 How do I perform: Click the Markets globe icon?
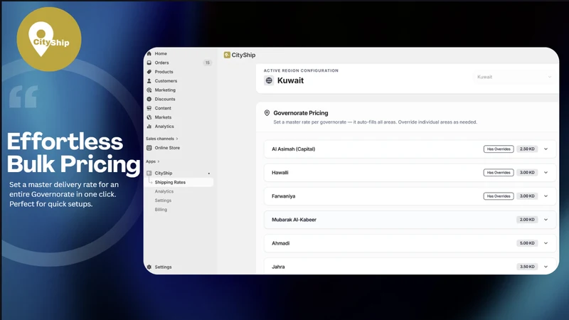pyautogui.click(x=149, y=117)
